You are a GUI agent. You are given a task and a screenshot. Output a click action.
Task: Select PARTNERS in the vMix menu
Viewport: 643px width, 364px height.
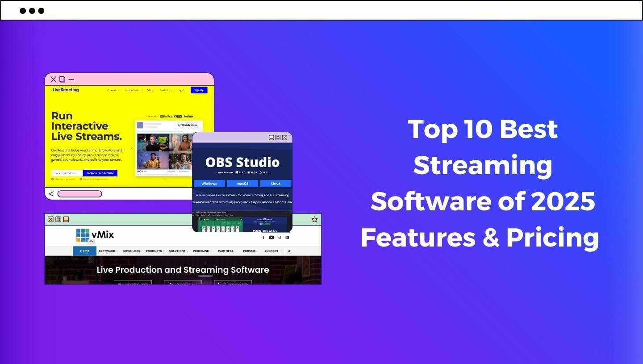[225, 251]
